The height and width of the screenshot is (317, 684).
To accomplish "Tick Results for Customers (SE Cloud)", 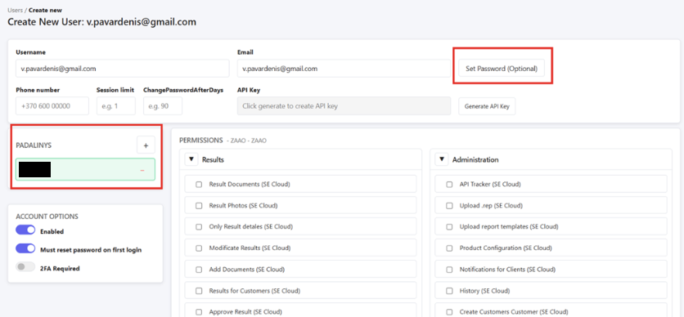I will pos(199,291).
